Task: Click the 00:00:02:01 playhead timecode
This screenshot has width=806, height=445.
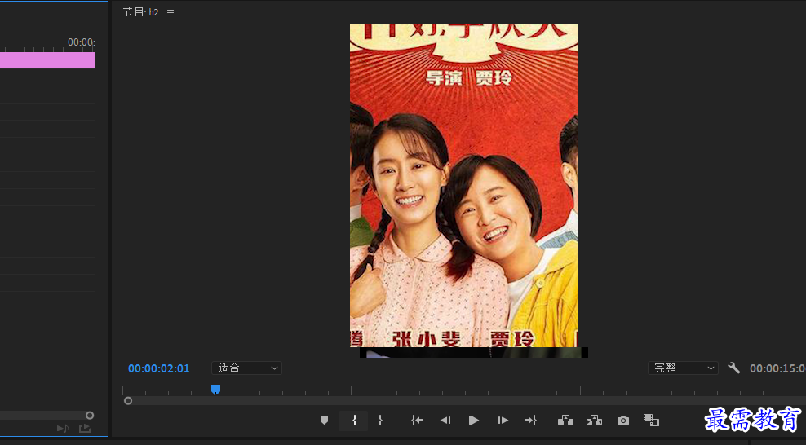Action: 159,368
